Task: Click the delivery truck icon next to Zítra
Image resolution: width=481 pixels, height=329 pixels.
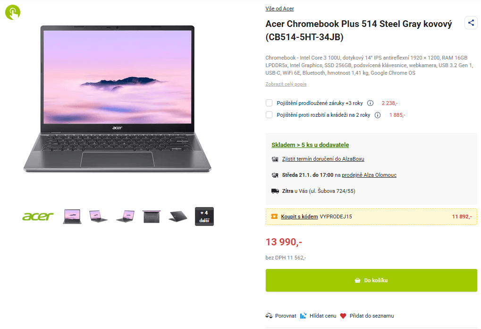Action: (275, 191)
